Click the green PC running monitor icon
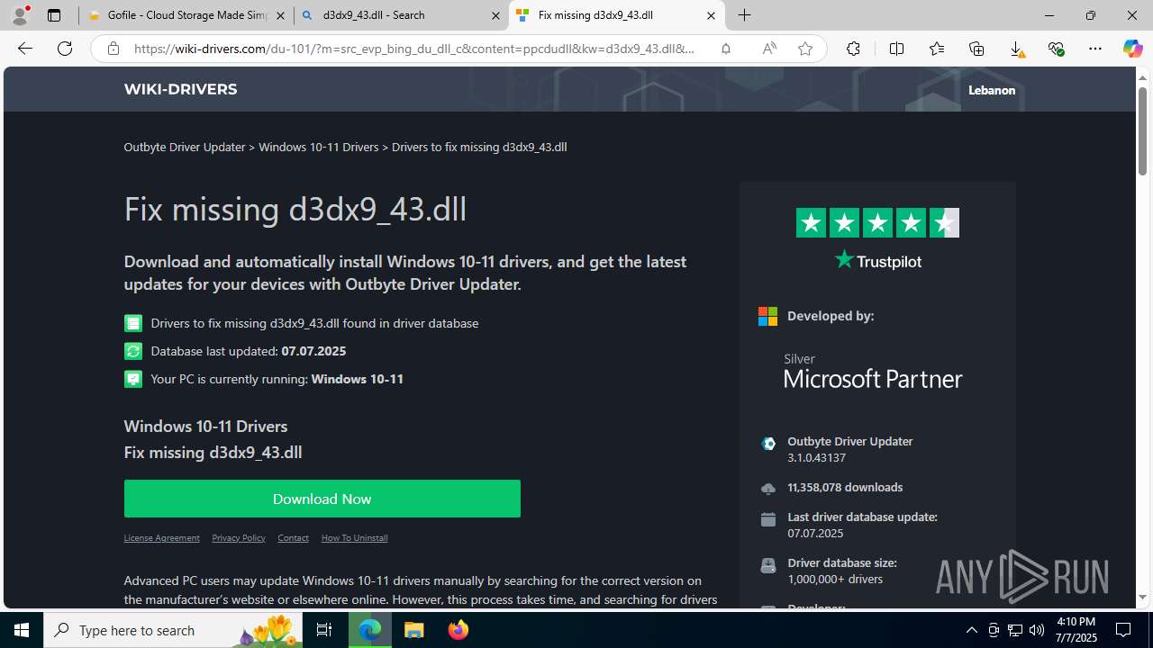This screenshot has width=1153, height=648. pos(132,379)
